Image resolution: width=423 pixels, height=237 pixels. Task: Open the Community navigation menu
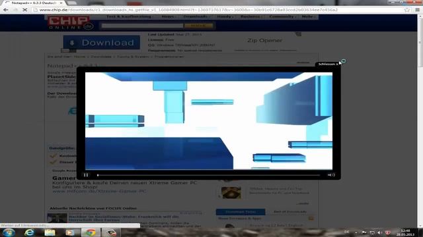tap(282, 16)
